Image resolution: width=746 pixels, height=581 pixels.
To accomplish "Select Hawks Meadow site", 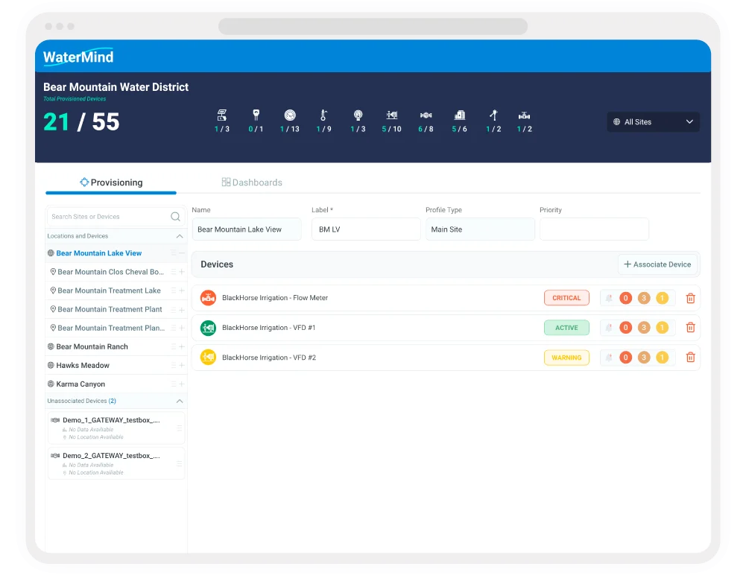I will [83, 365].
